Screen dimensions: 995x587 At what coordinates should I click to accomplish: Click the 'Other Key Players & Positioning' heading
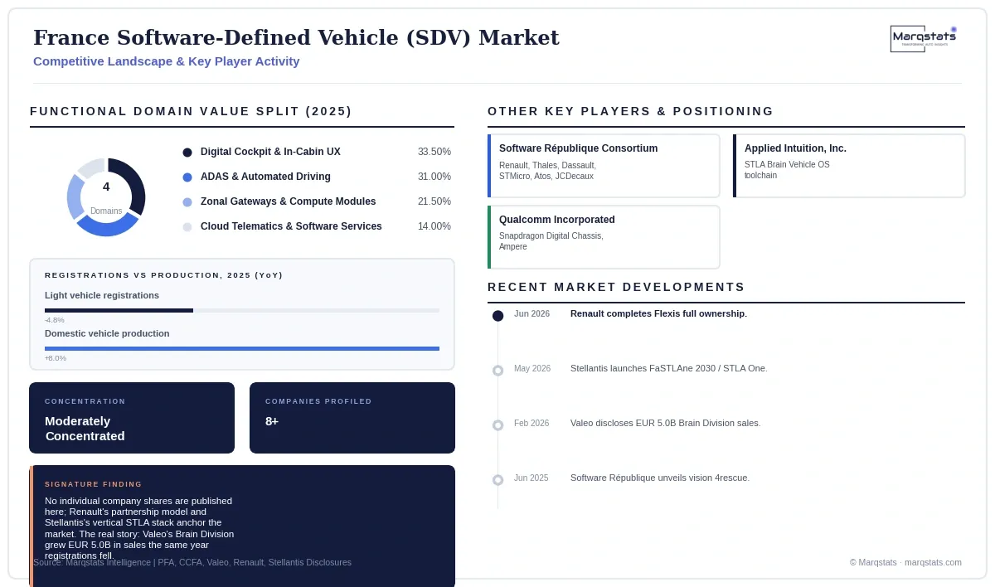pos(630,112)
